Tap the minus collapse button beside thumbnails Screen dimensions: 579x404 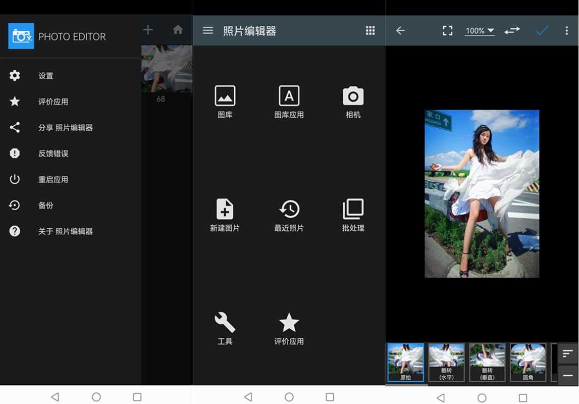(x=567, y=375)
